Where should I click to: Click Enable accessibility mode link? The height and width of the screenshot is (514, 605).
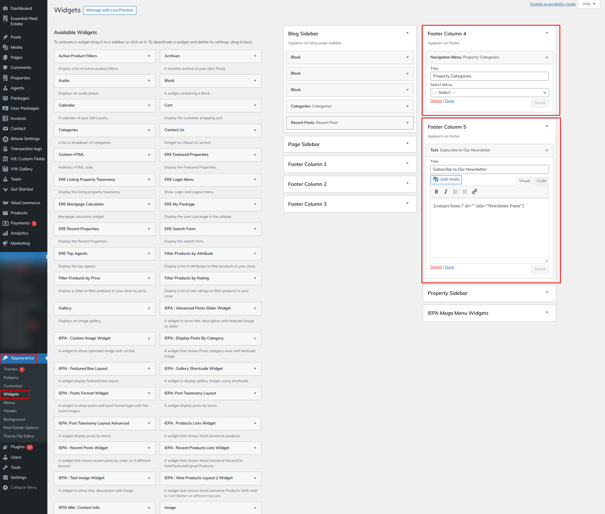click(x=553, y=4)
